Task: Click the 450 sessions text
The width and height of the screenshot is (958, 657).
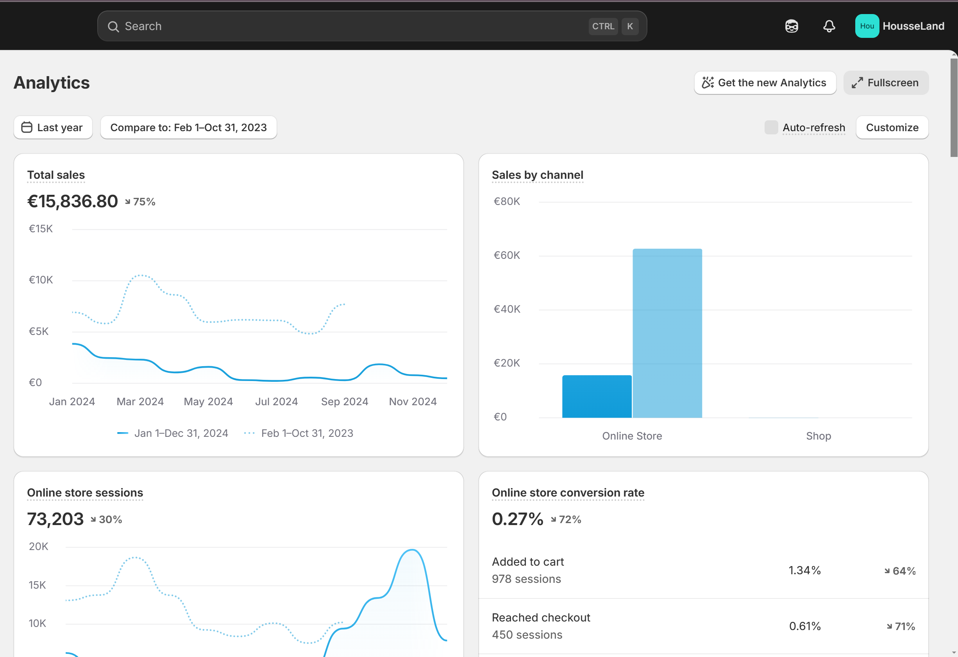Action: (527, 635)
